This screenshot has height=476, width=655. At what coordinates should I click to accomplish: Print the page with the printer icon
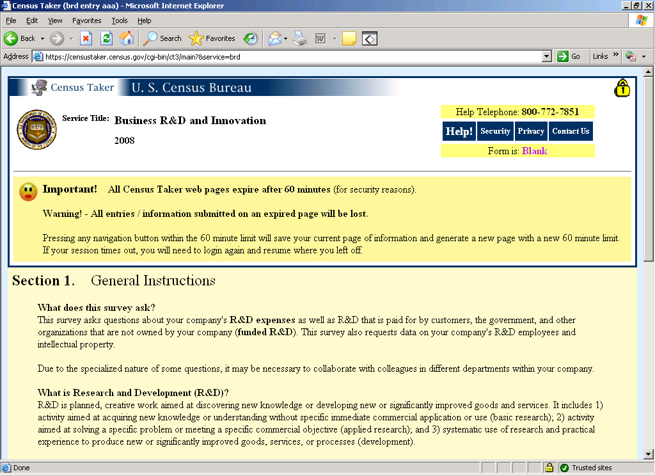(300, 38)
